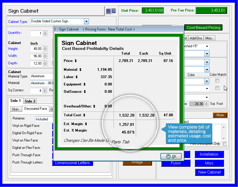Expand the Cabinet Type dropdown
The width and height of the screenshot is (238, 187).
tap(86, 21)
